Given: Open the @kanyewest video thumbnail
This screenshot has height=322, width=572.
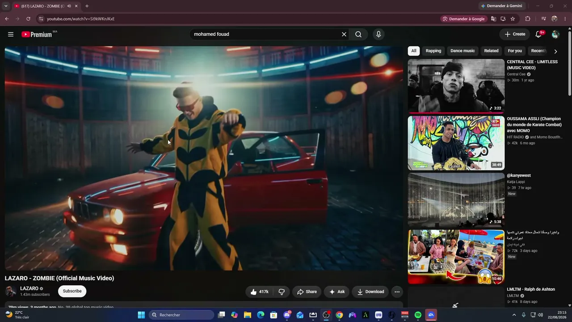Looking at the screenshot, I should pyautogui.click(x=456, y=200).
